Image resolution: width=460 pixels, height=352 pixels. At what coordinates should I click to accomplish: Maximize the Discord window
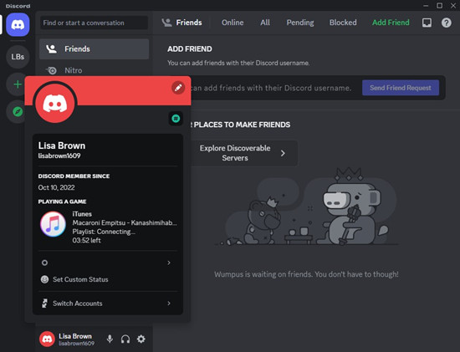[439, 6]
